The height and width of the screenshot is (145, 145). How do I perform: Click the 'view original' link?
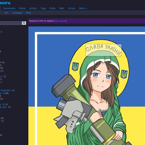pos(60,21)
